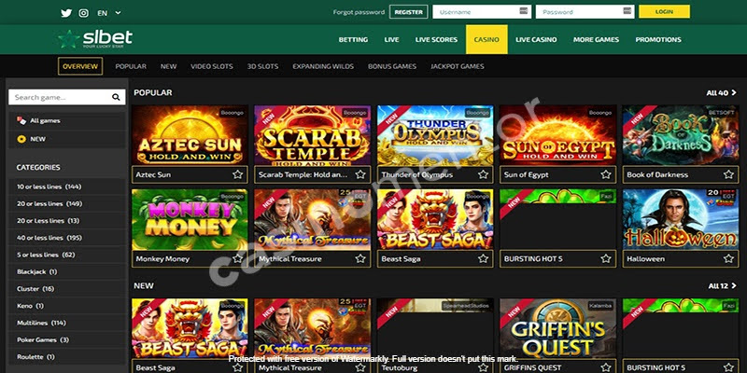The width and height of the screenshot is (747, 373).
Task: Star the Popular section's Mythical Treasure game
Action: (x=360, y=259)
